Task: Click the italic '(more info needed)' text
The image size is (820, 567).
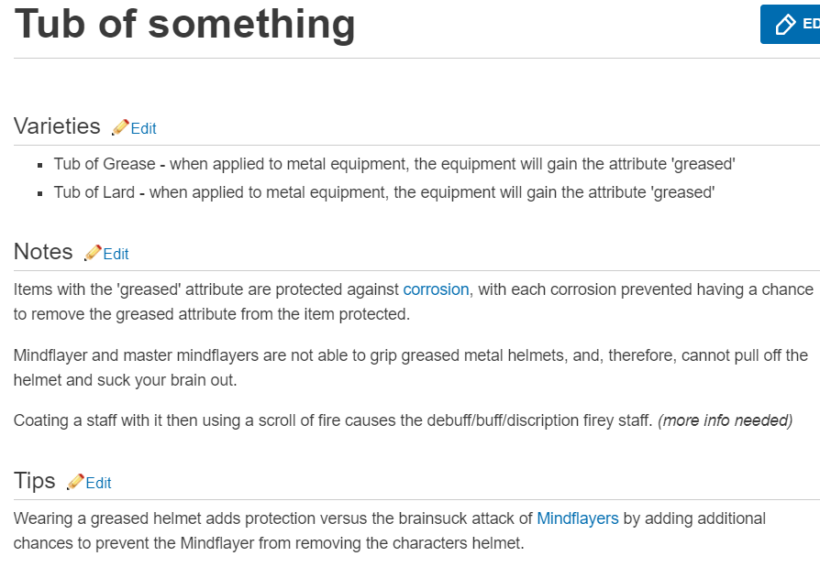Action: tap(725, 420)
